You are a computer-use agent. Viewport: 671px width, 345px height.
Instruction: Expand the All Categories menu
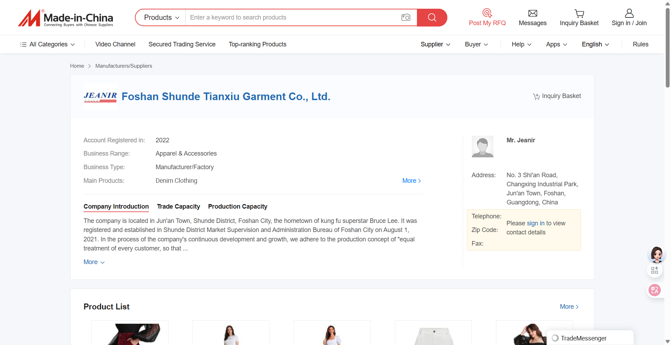tap(48, 44)
